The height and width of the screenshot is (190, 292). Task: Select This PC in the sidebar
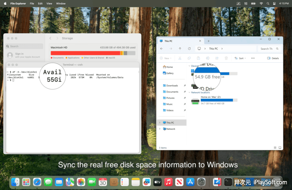172,123
